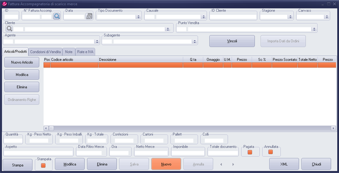
Task: Go to next record arrow
Action: coord(233,164)
